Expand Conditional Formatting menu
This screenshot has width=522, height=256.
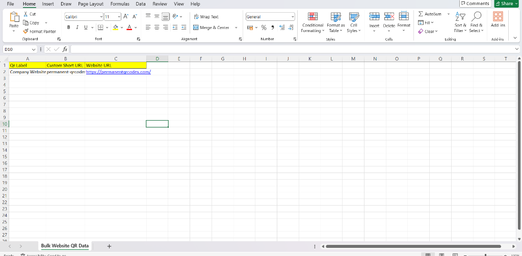(x=312, y=22)
